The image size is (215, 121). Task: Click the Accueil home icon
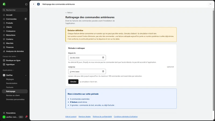[4, 15]
